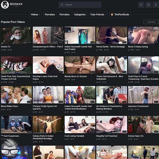Click thumbs-up icon under Mona Wales Does

(x=2, y=110)
